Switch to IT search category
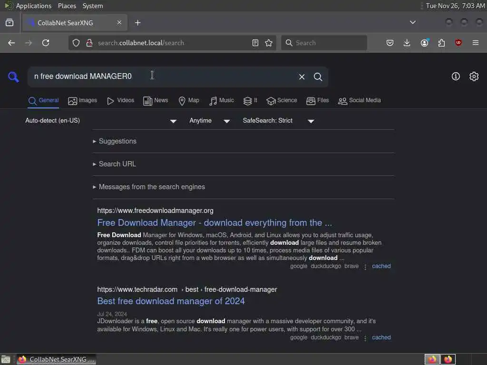487x365 pixels. [250, 101]
